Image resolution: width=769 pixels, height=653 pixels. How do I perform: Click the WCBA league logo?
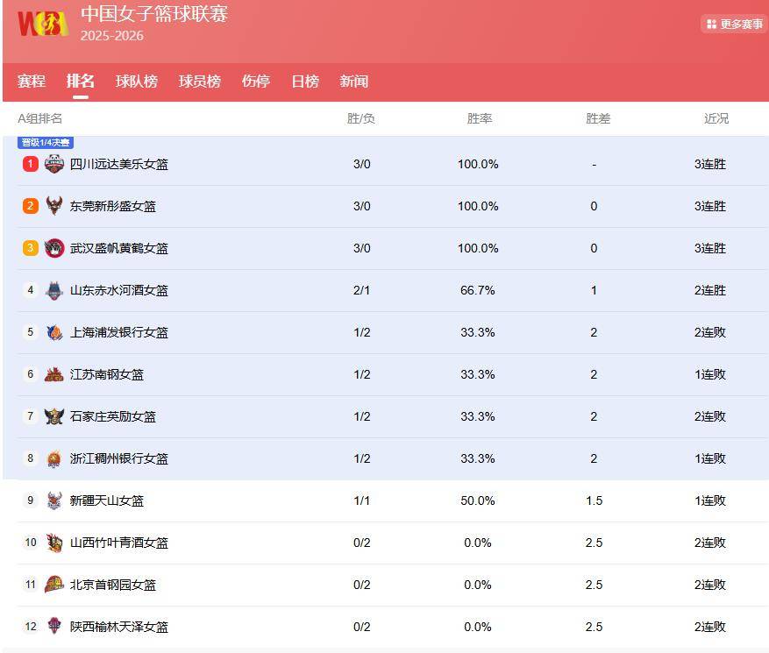pyautogui.click(x=42, y=24)
